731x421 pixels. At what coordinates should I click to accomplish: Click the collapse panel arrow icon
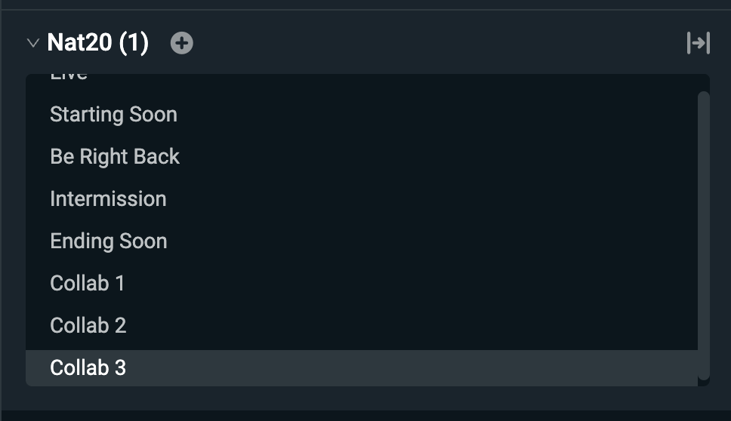(698, 43)
